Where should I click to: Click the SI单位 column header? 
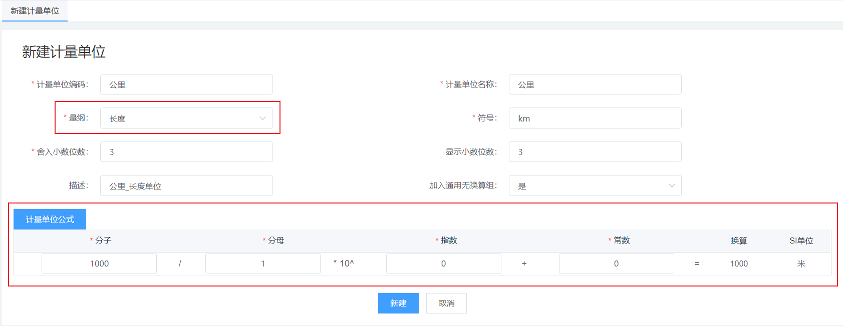point(801,240)
